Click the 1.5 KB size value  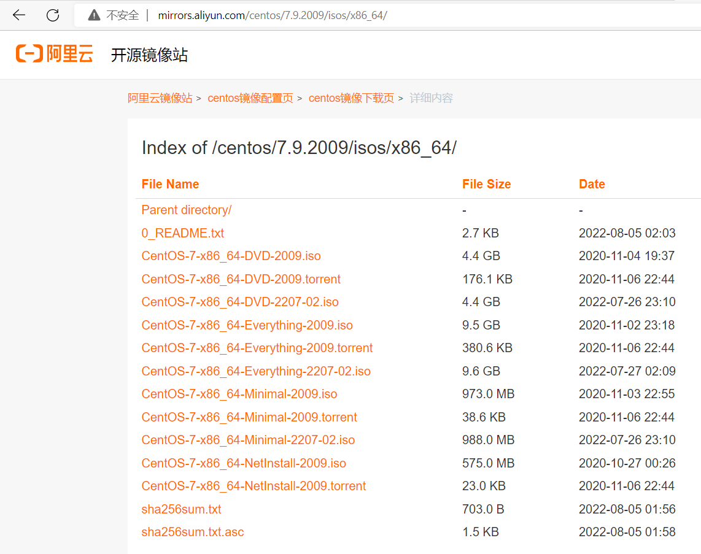click(481, 532)
